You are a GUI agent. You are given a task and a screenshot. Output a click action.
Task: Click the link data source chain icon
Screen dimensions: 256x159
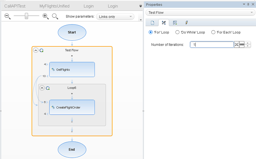click(x=242, y=44)
